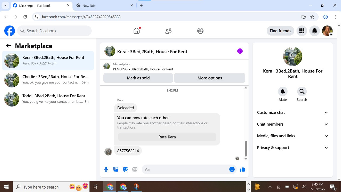Screen dimensions: 341x192
Task: Go to Home feed icon
Action: (x=137, y=31)
